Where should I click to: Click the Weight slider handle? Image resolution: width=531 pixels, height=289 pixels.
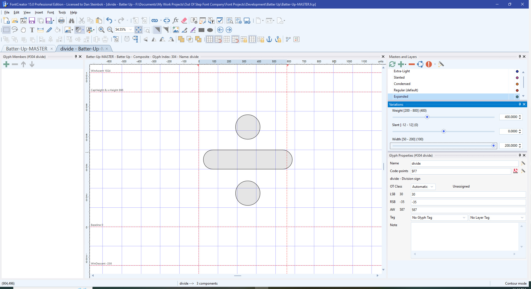(x=427, y=117)
